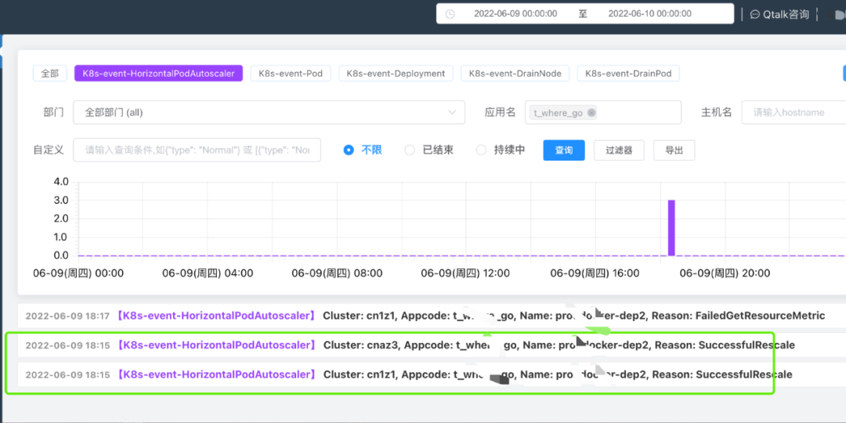Open the 过滤器 filter button
This screenshot has height=423, width=846.
[x=619, y=150]
